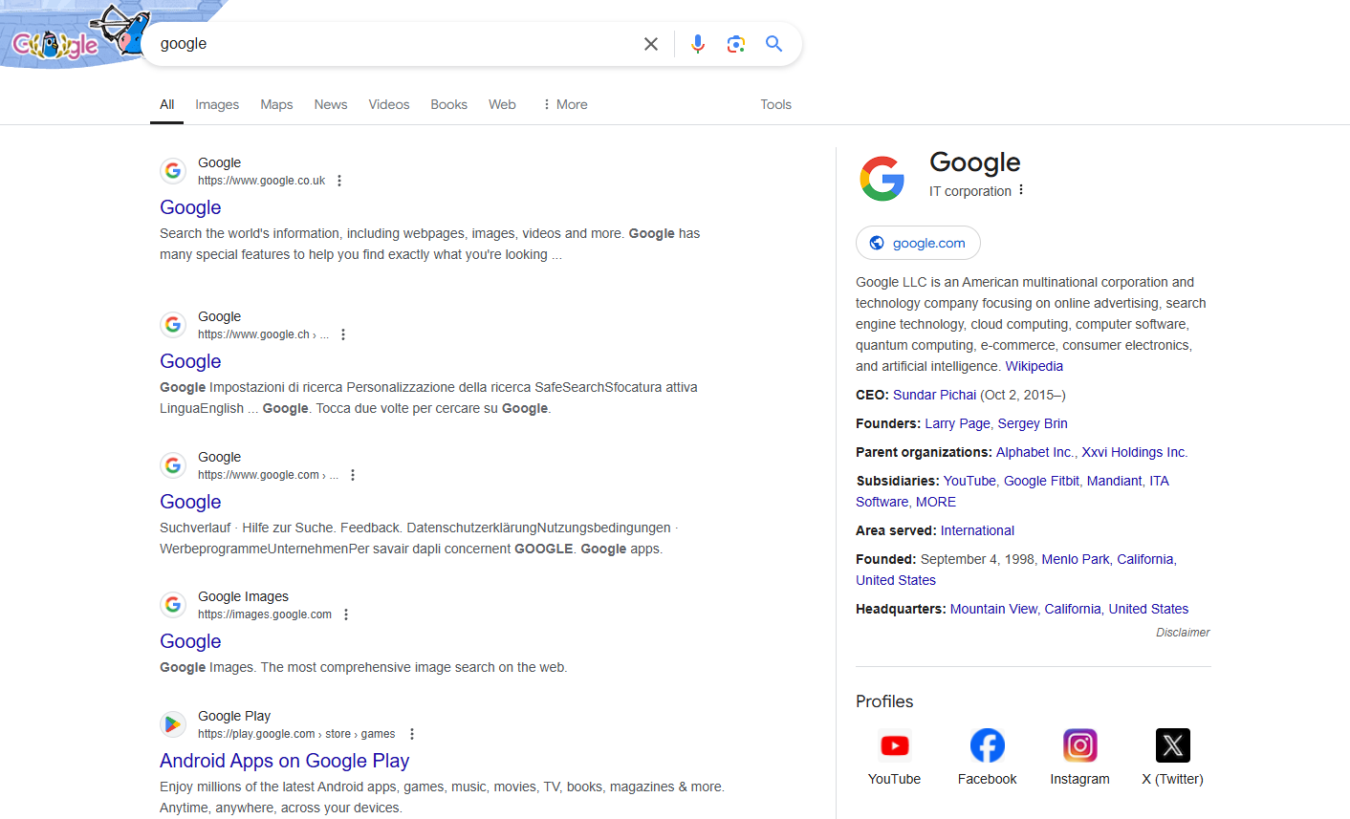This screenshot has height=819, width=1350.
Task: Start voice search with microphone icon
Action: tap(698, 44)
